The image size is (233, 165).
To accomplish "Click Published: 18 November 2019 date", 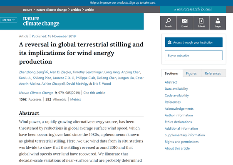I will pyautogui.click(x=54, y=36).
